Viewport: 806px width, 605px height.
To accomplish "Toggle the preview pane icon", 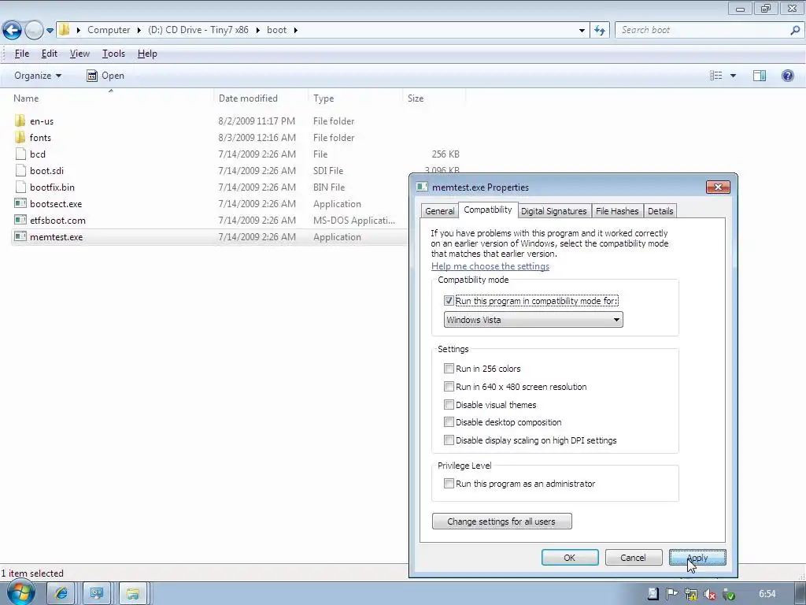I will pyautogui.click(x=760, y=76).
